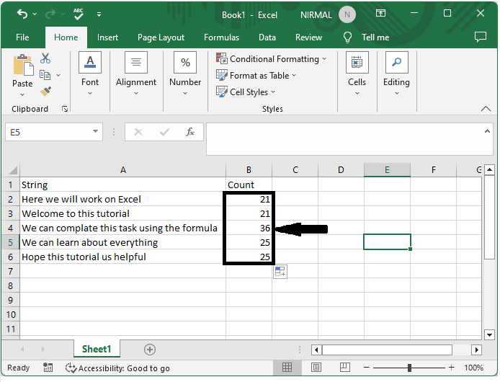Open Customize Quick Access Toolbar menu
Viewport: 500px width, 382px height.
99,14
